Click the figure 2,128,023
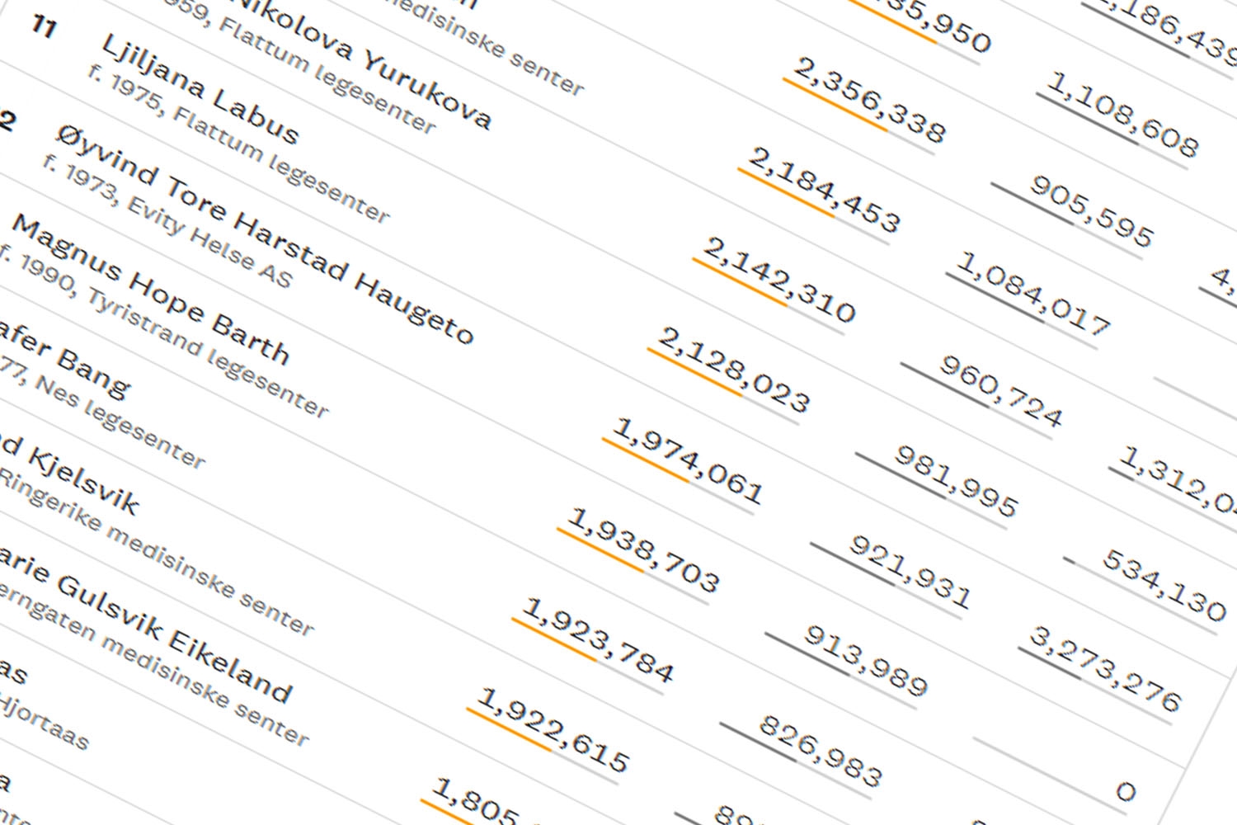Image resolution: width=1237 pixels, height=825 pixels. coord(734,370)
